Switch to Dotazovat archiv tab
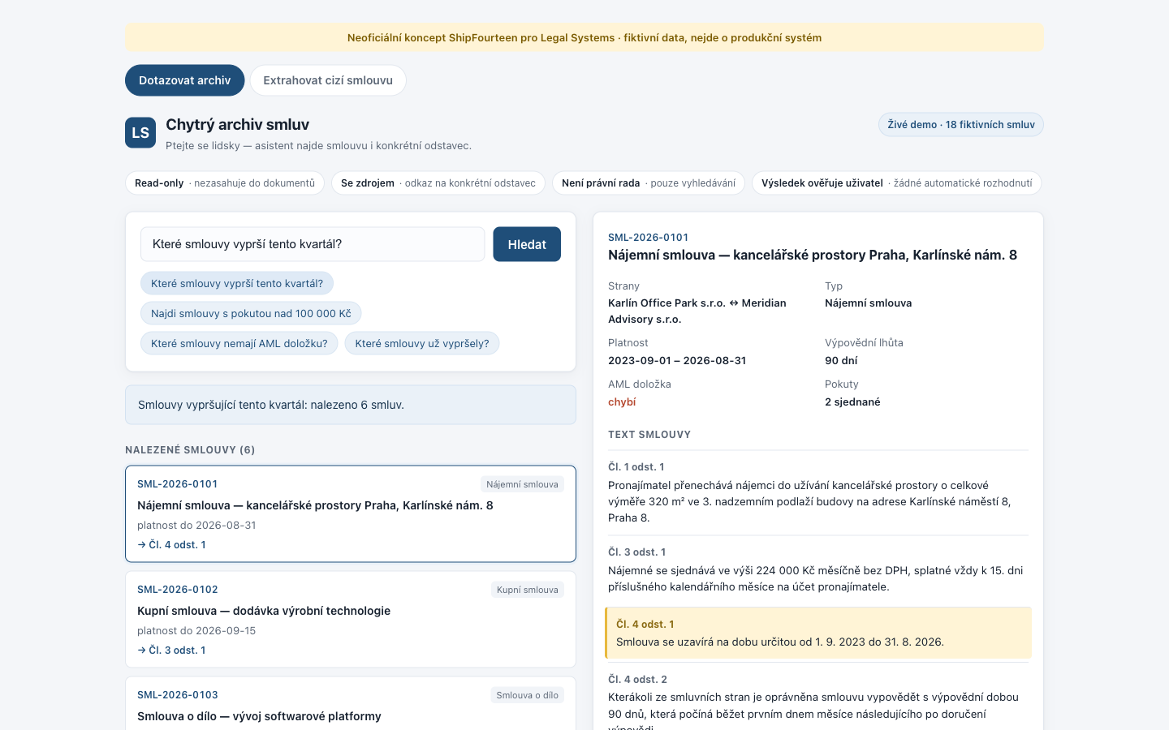Image resolution: width=1169 pixels, height=730 pixels. click(x=184, y=80)
